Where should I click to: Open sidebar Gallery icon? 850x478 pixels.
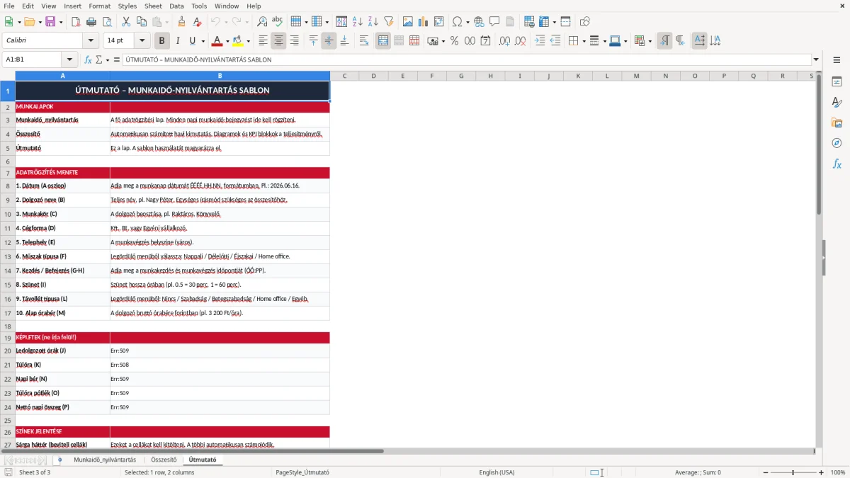point(837,123)
